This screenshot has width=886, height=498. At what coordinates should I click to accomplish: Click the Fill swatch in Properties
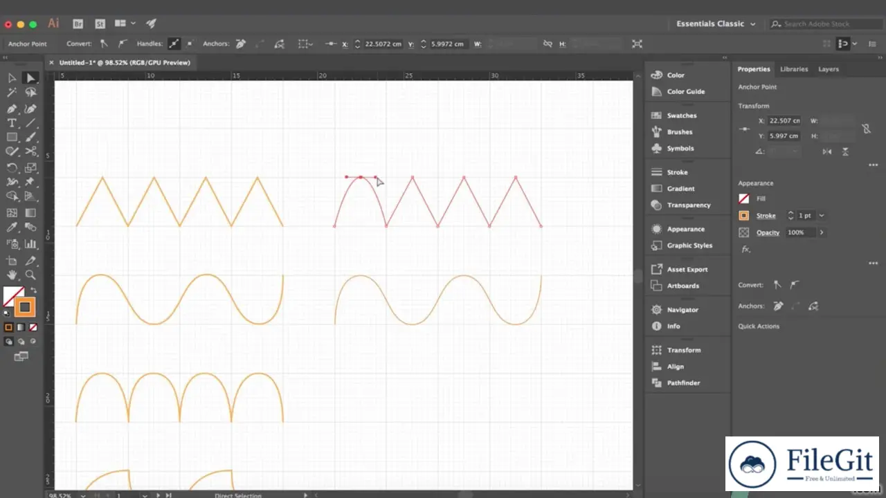pos(744,199)
